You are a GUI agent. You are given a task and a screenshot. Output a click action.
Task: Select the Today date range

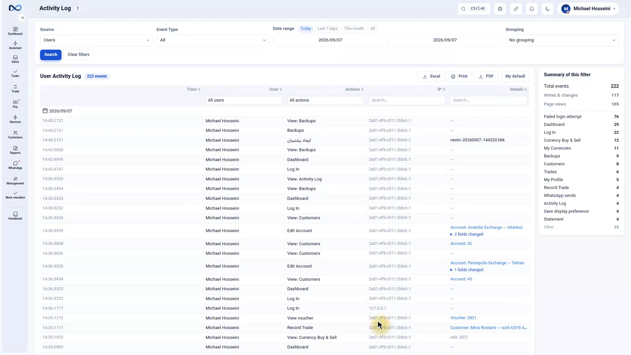coord(306,29)
